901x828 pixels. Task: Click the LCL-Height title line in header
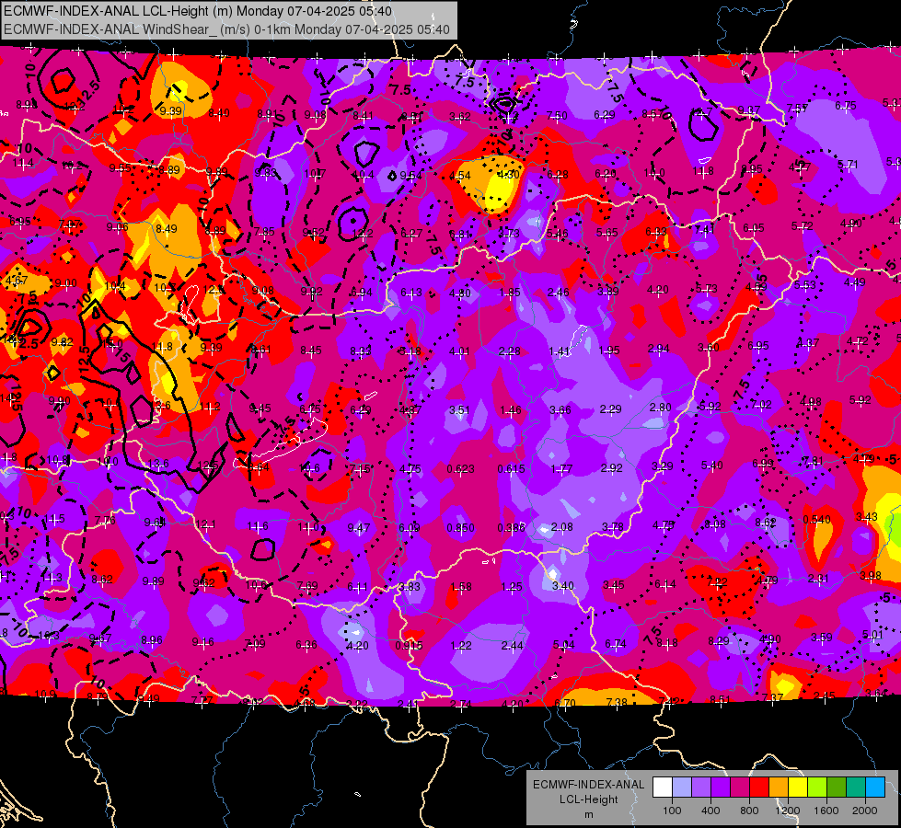point(198,11)
